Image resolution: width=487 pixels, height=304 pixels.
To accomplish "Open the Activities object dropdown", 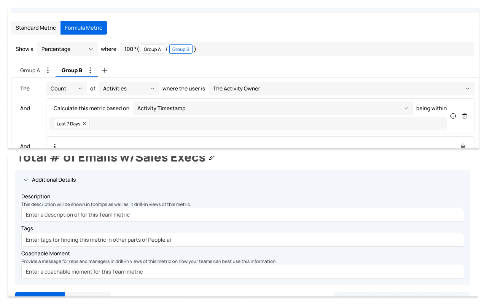I will click(x=129, y=89).
